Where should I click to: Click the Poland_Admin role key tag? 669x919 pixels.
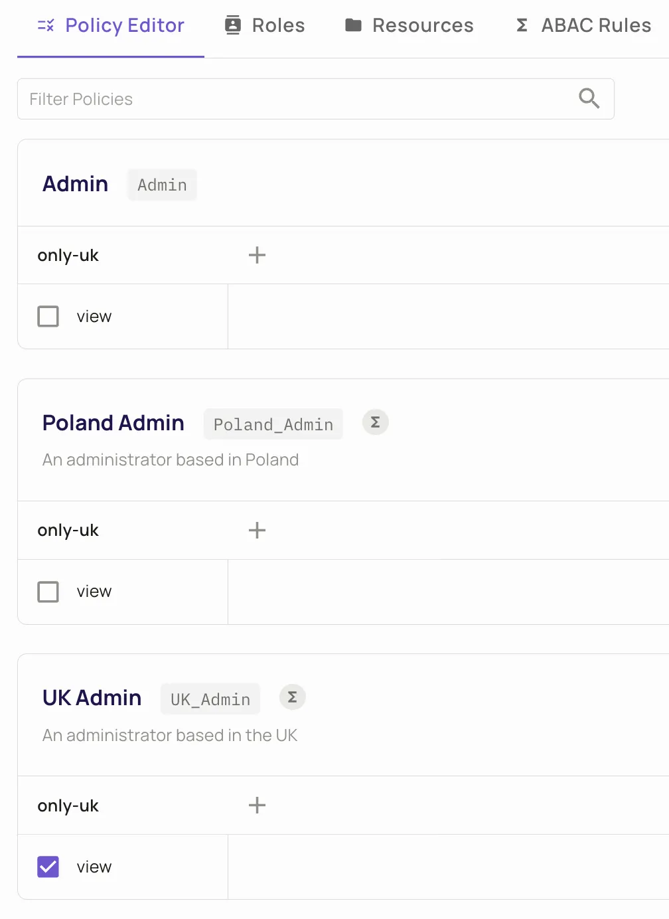point(273,424)
